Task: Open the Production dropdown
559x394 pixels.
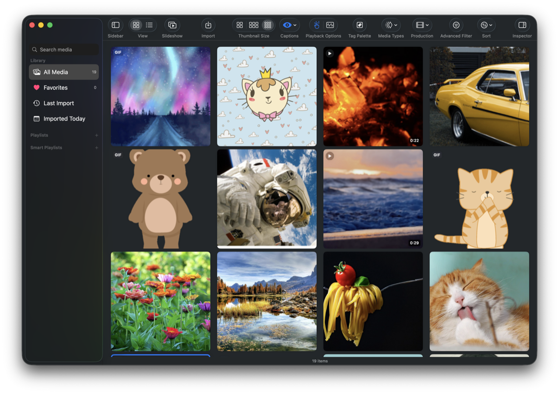Action: [x=422, y=25]
